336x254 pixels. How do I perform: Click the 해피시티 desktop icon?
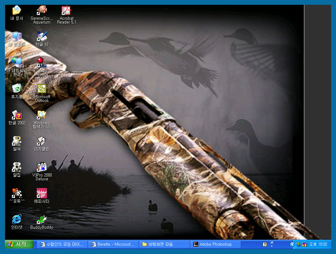point(42,193)
